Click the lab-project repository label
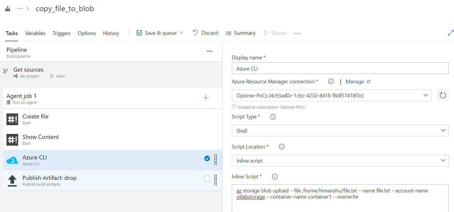Viewport: 454px width, 212px height. pyautogui.click(x=29, y=76)
